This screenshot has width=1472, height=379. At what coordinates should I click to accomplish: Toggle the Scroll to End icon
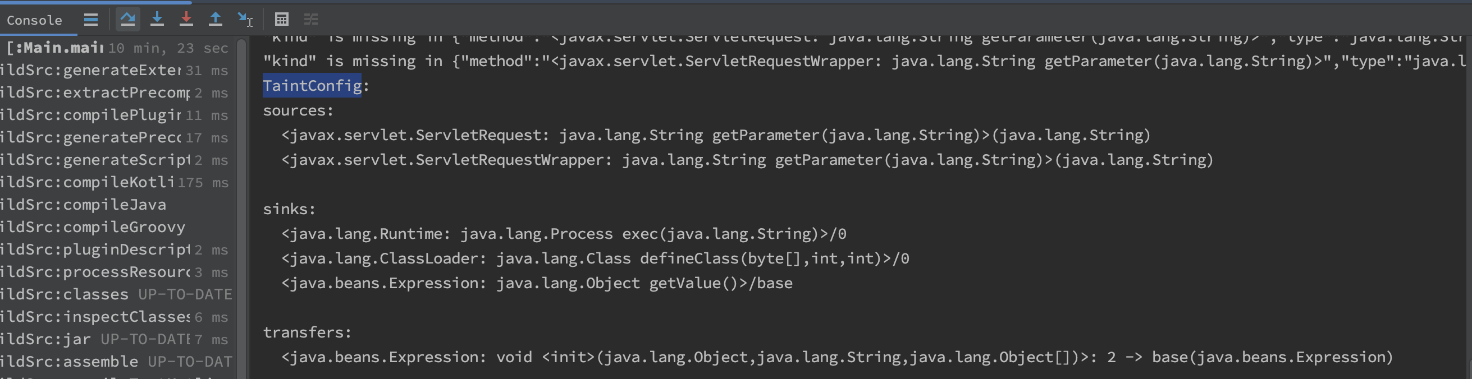(127, 19)
